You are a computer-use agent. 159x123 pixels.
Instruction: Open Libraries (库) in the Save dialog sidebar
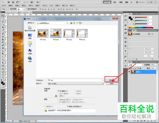[30, 44]
